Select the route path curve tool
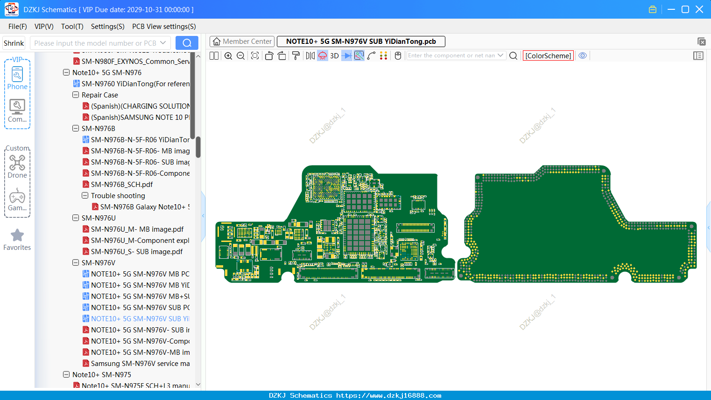Viewport: 711px width, 400px height. 371,55
